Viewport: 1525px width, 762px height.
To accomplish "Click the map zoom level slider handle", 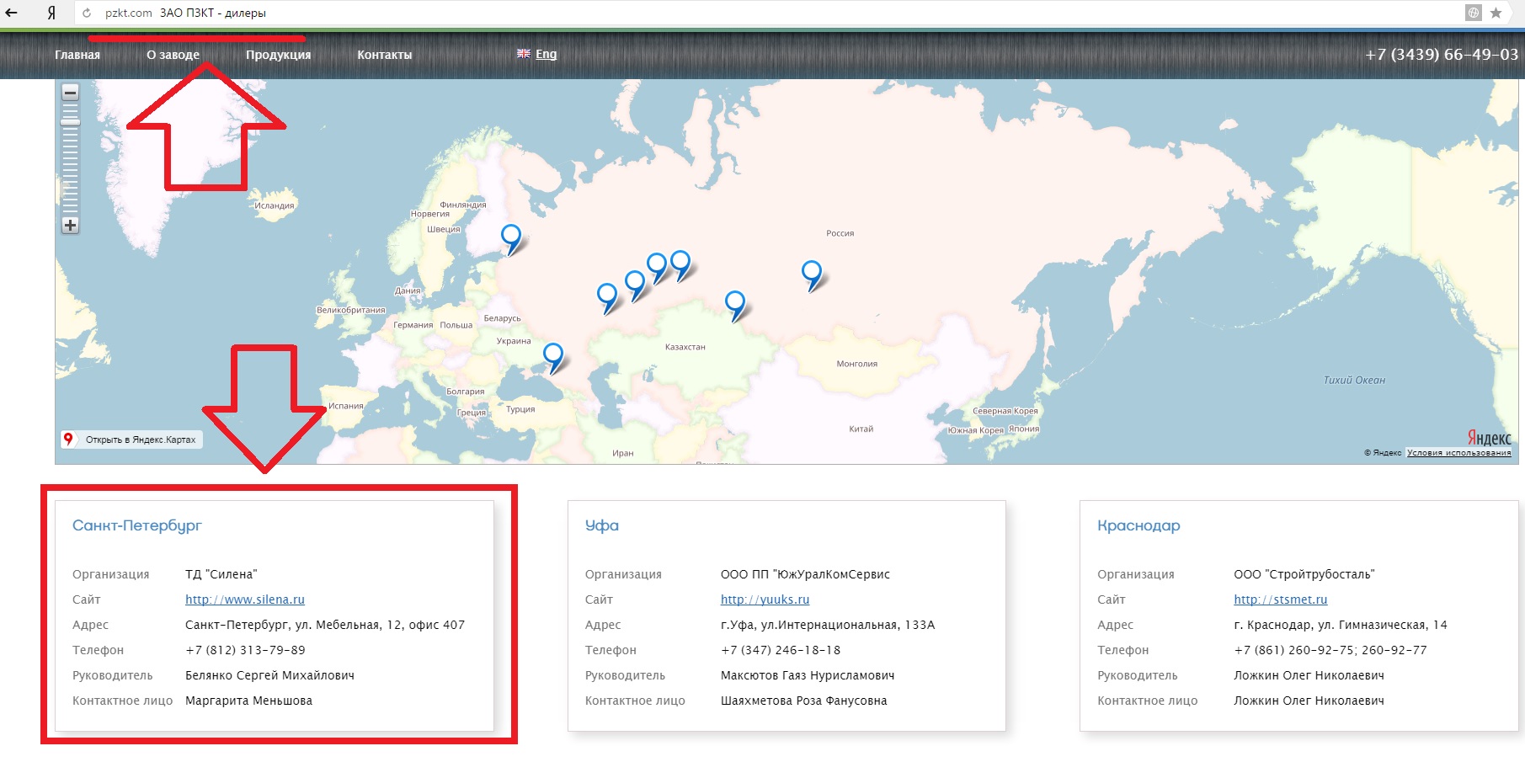I will [71, 122].
